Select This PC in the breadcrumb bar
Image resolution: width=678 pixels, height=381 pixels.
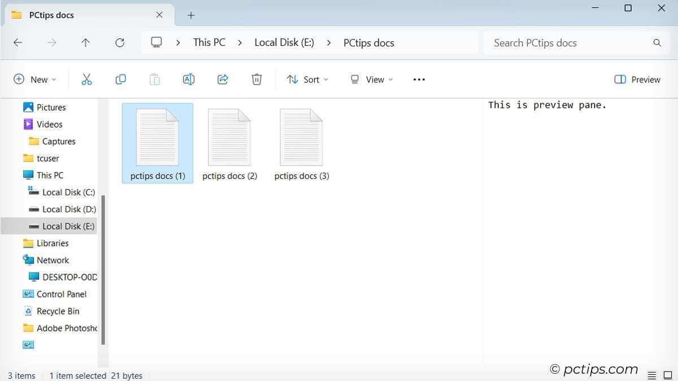click(x=209, y=42)
